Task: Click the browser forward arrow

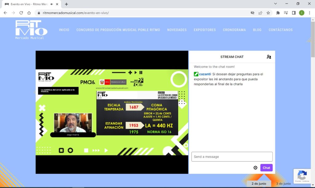Action: coord(13,13)
